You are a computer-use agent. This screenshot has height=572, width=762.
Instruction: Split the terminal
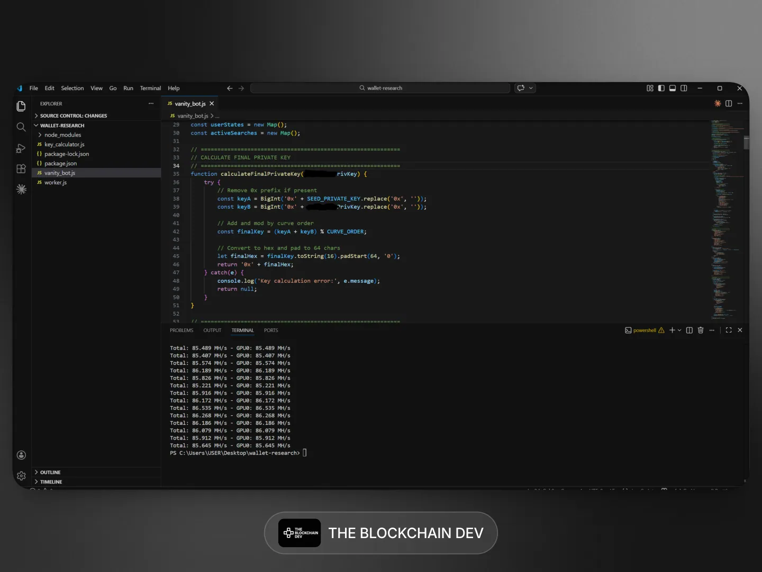(690, 330)
